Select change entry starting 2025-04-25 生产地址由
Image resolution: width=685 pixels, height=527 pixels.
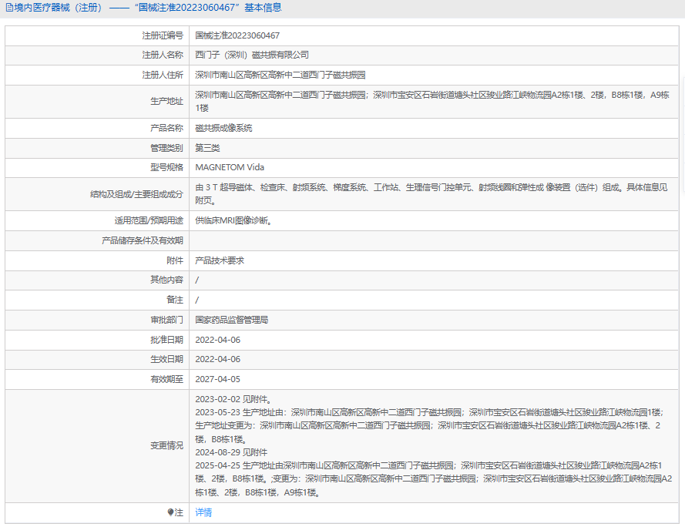coord(434,479)
